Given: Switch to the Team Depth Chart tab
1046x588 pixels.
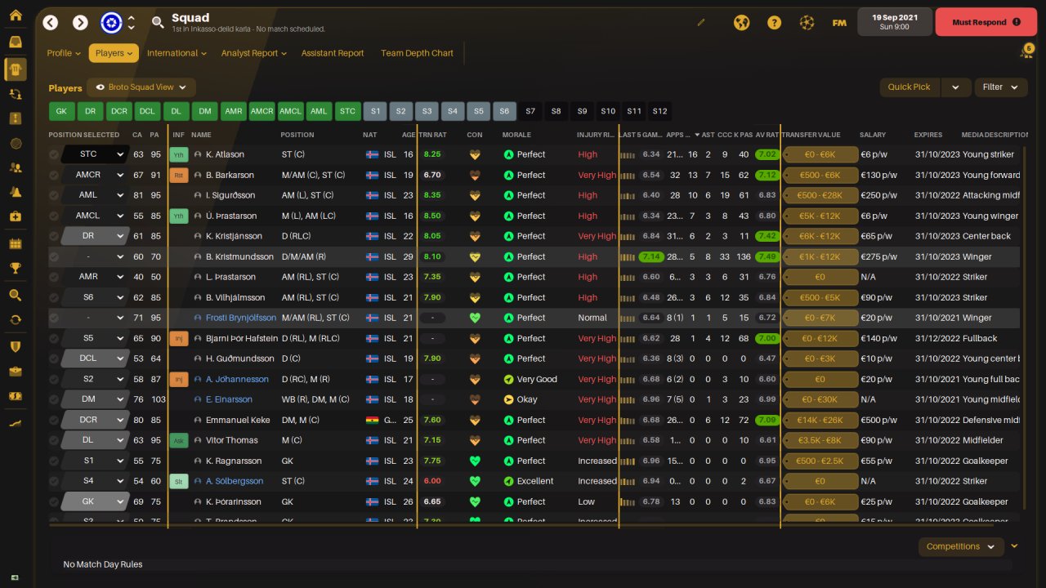Looking at the screenshot, I should click(x=417, y=53).
